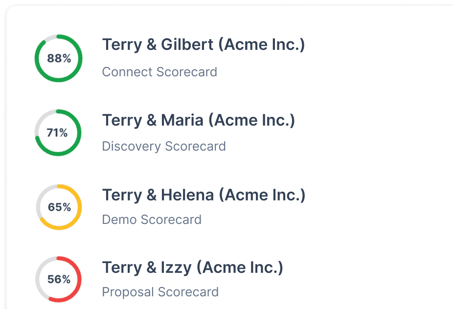Image resolution: width=453 pixels, height=309 pixels.
Task: Open Terry & Izzy (Acme Inc.) call
Action: pos(192,267)
